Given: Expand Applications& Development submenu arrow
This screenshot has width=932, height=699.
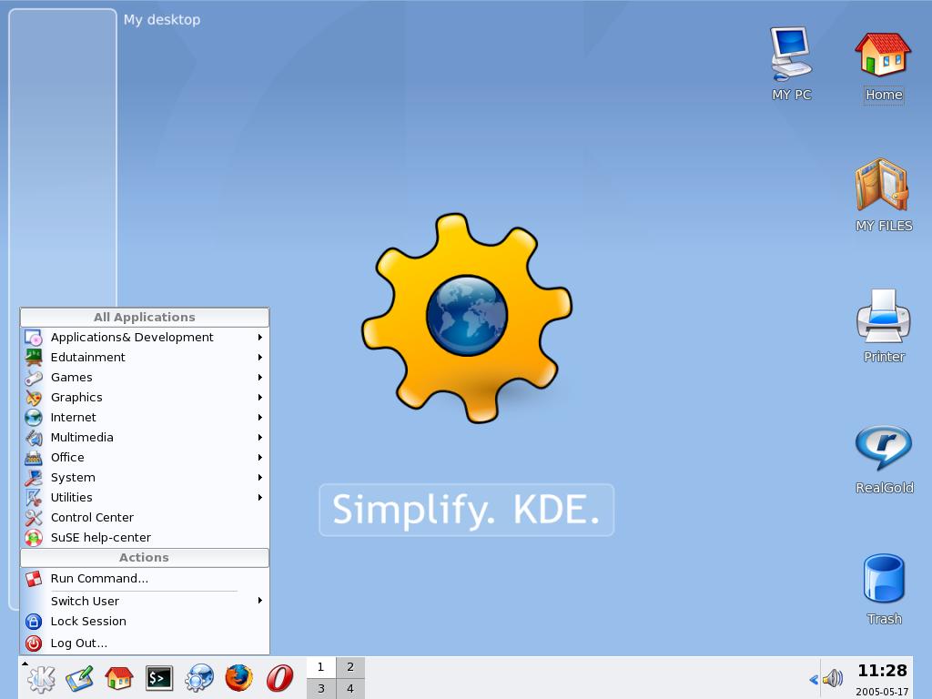Looking at the screenshot, I should point(259,337).
